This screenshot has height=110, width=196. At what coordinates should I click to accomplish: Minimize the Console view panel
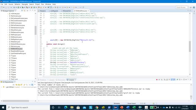click(188, 79)
